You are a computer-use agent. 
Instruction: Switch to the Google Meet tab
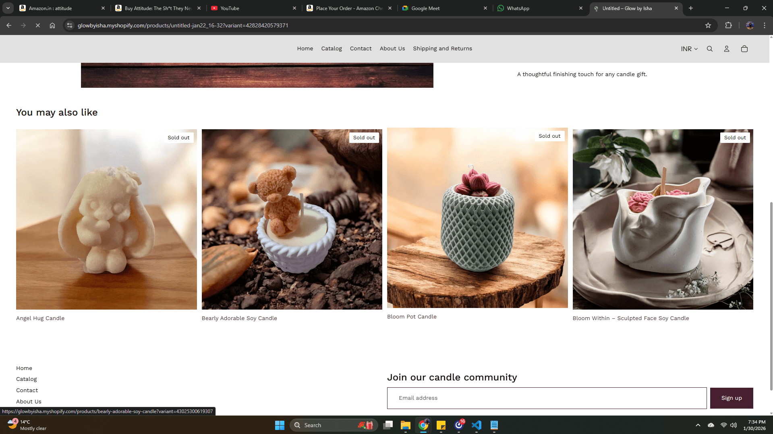click(445, 8)
